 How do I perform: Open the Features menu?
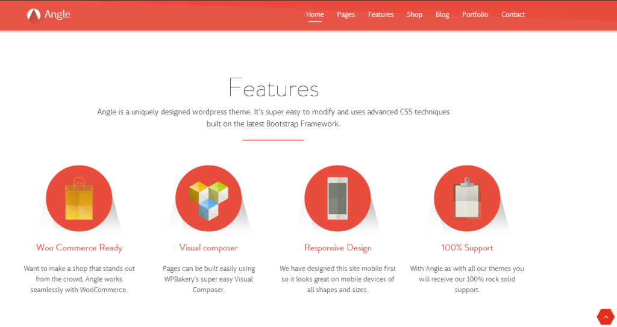[381, 14]
